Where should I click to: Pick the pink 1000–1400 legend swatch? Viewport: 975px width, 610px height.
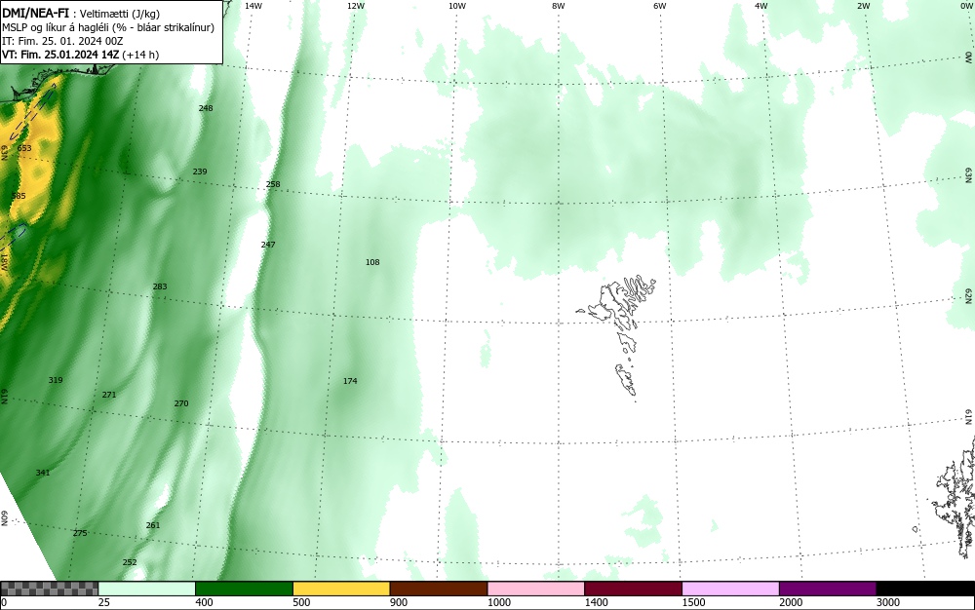[536, 589]
